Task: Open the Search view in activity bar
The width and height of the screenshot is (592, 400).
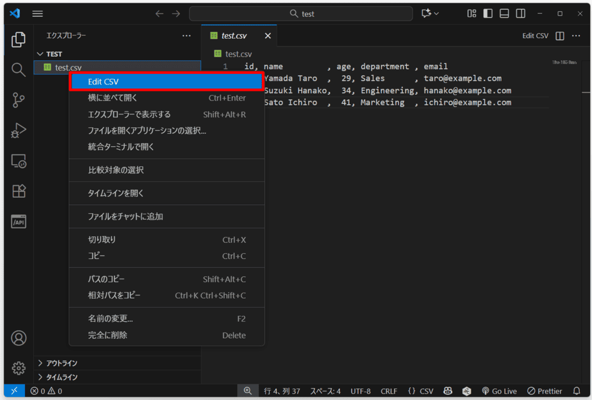Action: (18, 70)
